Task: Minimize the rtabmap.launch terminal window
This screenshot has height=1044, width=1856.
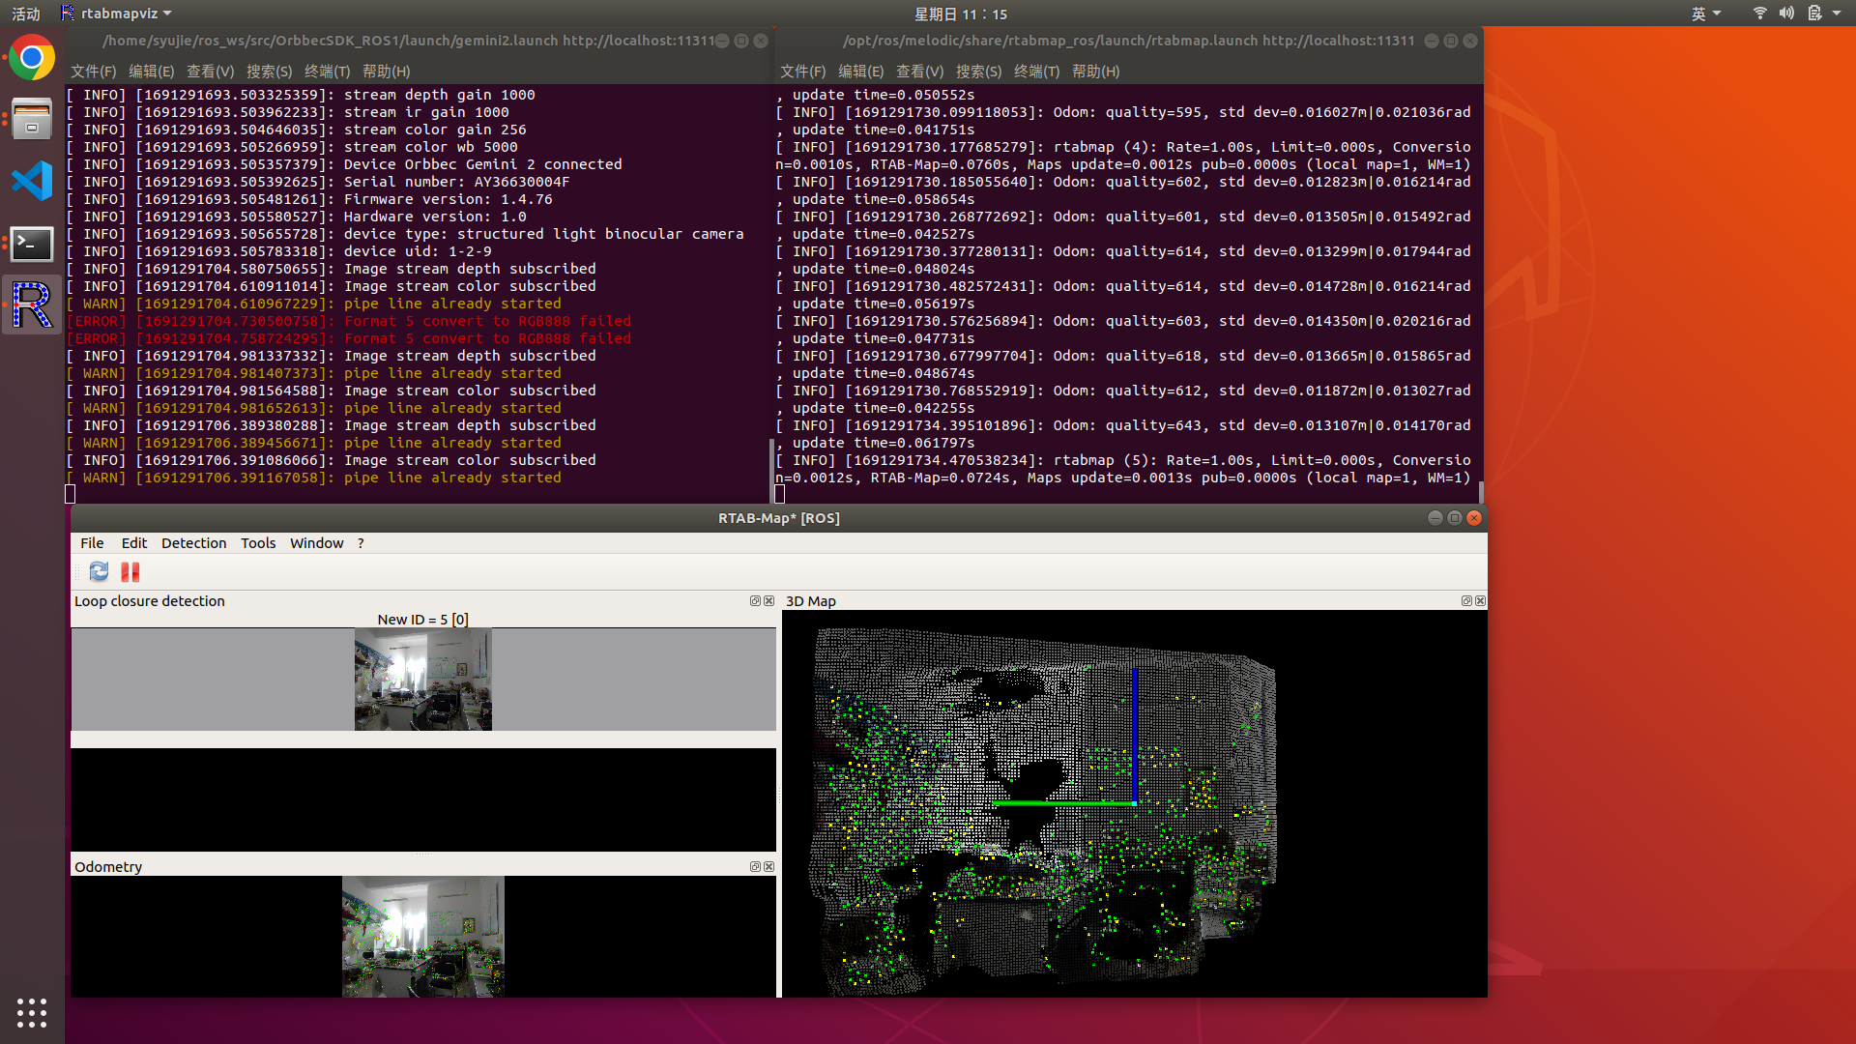Action: tap(1432, 41)
